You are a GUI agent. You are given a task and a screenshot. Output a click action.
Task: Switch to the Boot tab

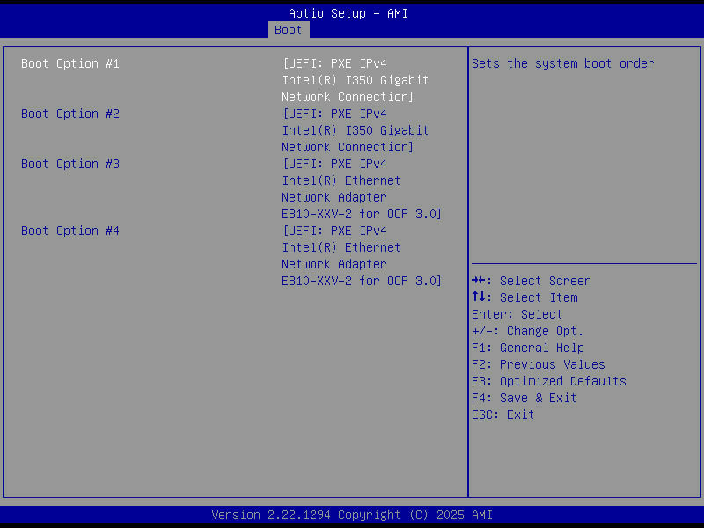click(288, 29)
